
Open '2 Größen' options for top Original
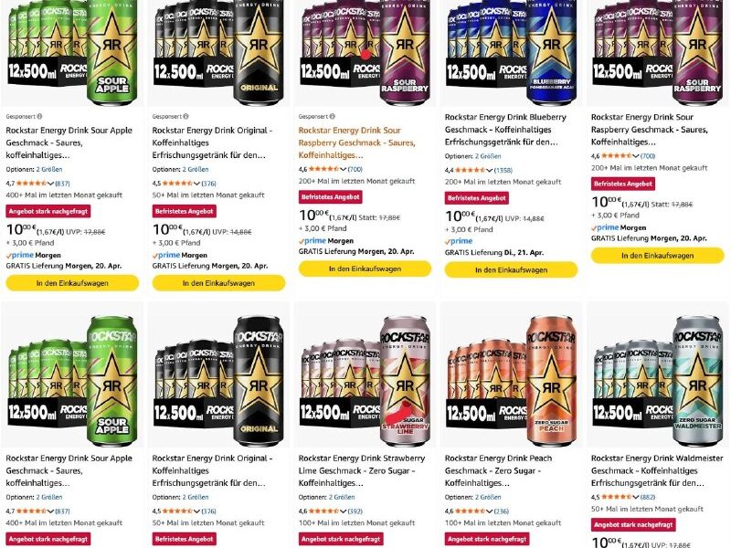196,169
